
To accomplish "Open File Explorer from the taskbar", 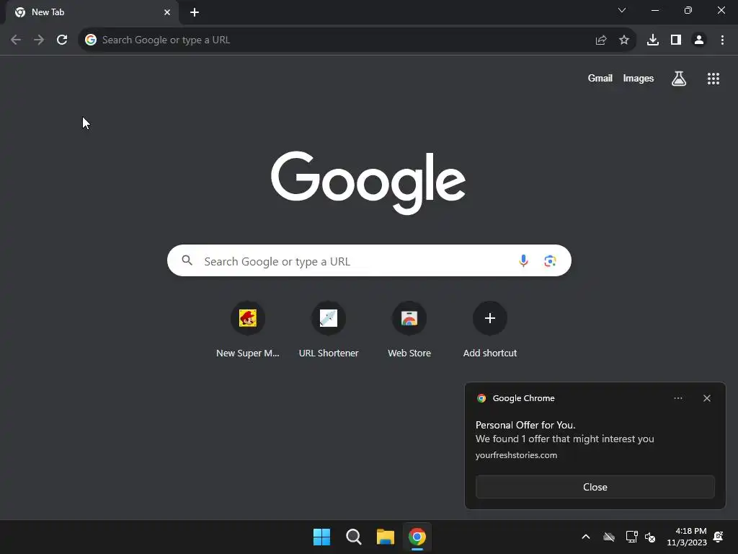I will tap(386, 537).
